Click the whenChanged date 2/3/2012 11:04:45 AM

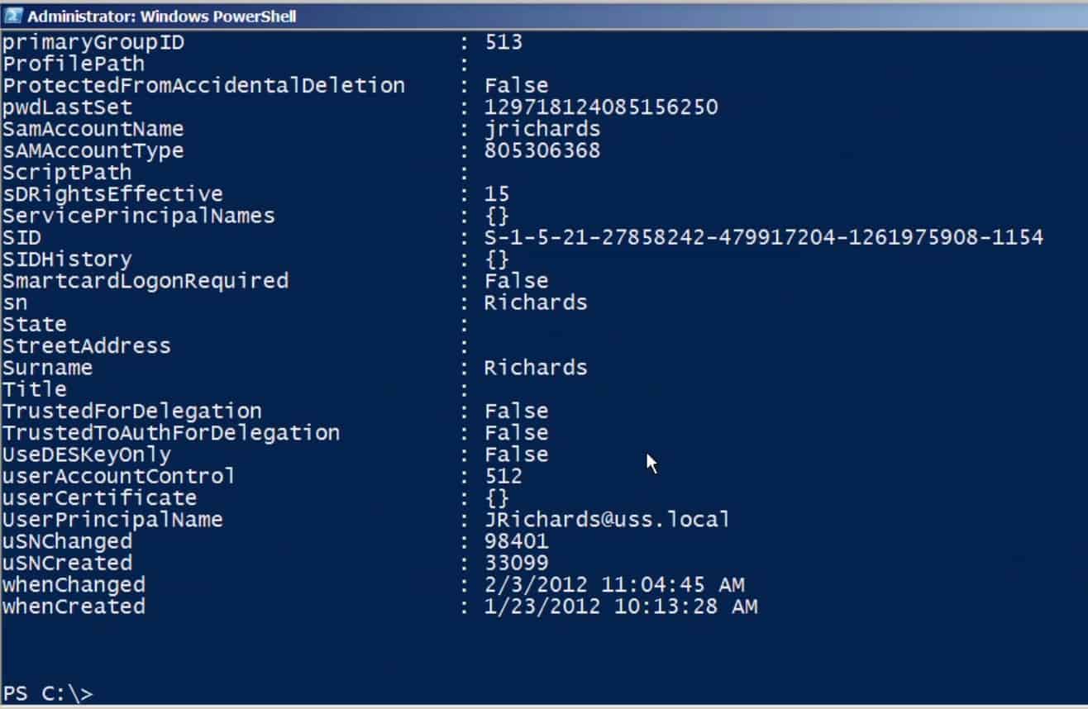click(614, 585)
